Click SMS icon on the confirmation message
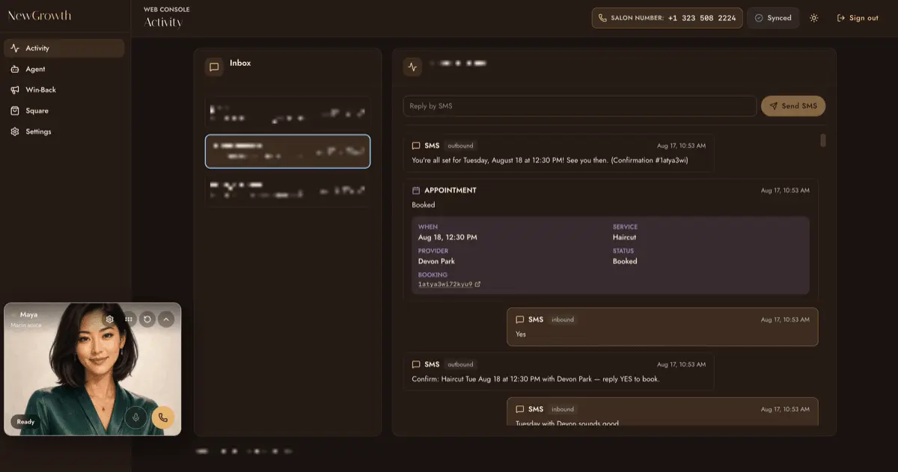 [x=416, y=146]
